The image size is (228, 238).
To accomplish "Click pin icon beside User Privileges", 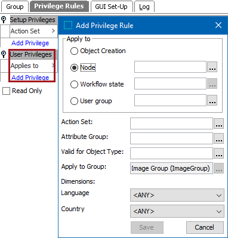I will (x=4, y=54).
